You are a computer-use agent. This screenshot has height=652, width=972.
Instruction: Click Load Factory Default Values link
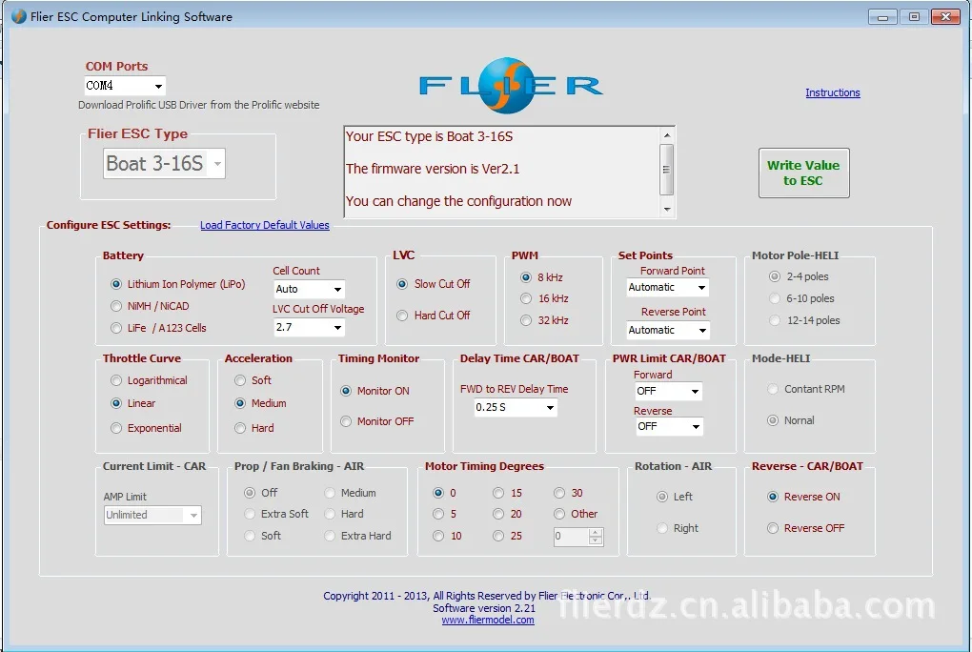(265, 225)
